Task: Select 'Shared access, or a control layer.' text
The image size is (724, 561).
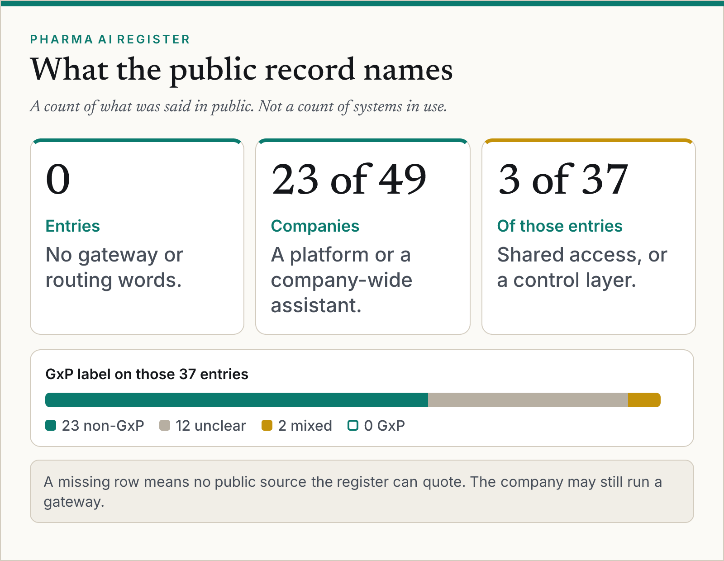Action: pyautogui.click(x=582, y=267)
